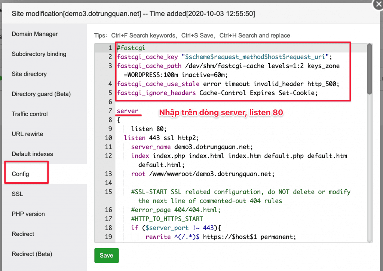Click the opening brace on line 8
The width and height of the screenshot is (383, 271).
coord(119,120)
